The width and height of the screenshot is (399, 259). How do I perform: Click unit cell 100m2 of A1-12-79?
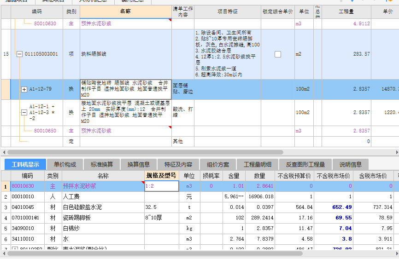click(x=304, y=89)
